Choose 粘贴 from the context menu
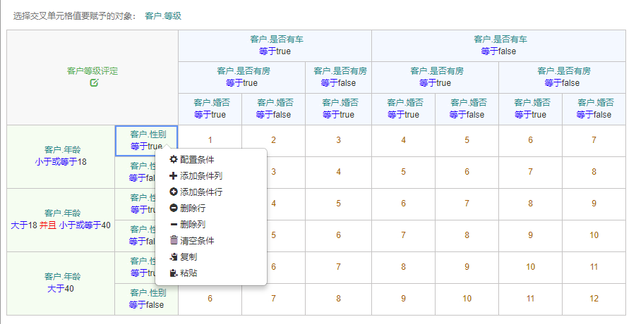This screenshot has width=636, height=324. pyautogui.click(x=188, y=273)
